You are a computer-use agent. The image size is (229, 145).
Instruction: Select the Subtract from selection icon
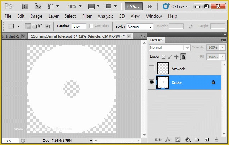pyautogui.click(x=41, y=26)
